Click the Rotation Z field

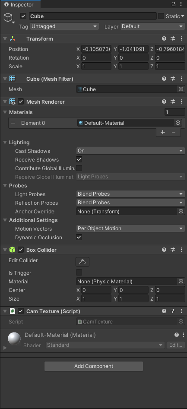point(170,57)
